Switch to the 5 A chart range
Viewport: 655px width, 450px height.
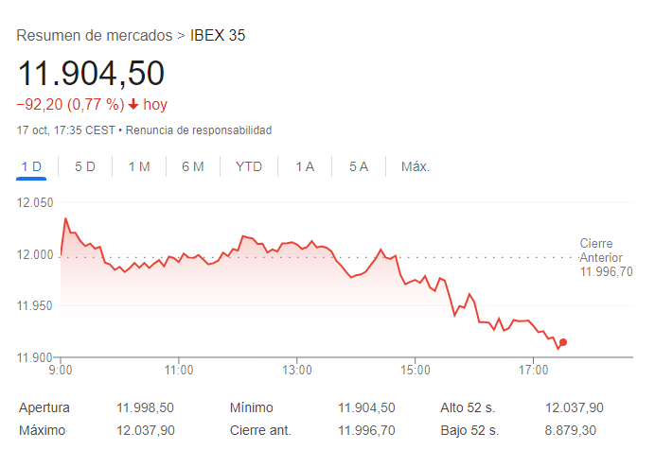[359, 166]
